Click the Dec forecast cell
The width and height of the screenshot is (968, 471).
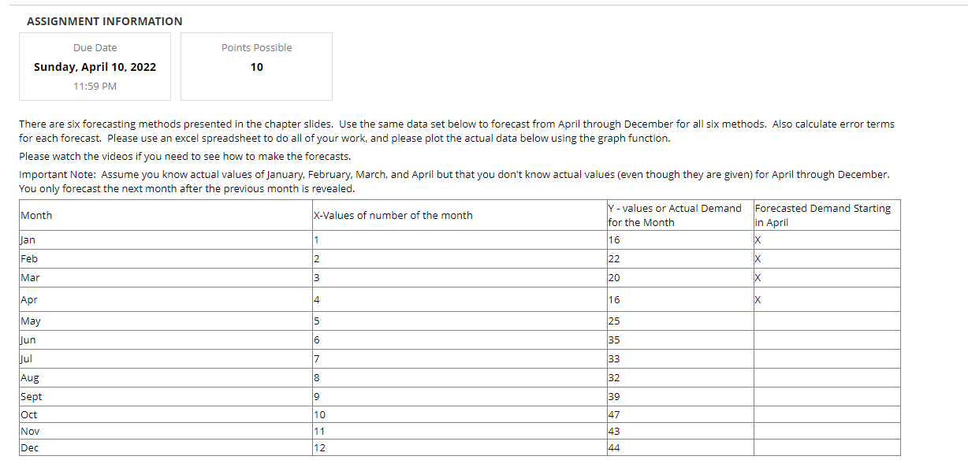(826, 447)
